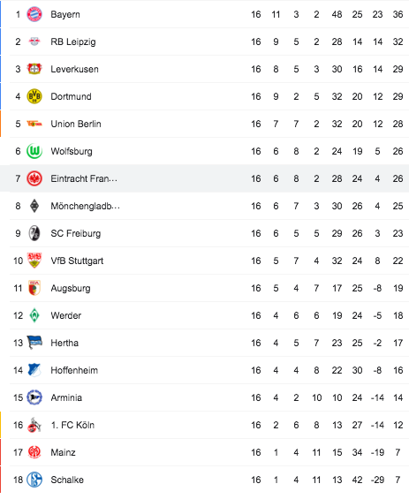Click the Hertha blue flag logo

pos(34,343)
